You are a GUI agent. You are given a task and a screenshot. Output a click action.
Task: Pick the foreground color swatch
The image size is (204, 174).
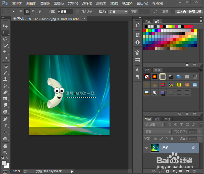[4, 163]
